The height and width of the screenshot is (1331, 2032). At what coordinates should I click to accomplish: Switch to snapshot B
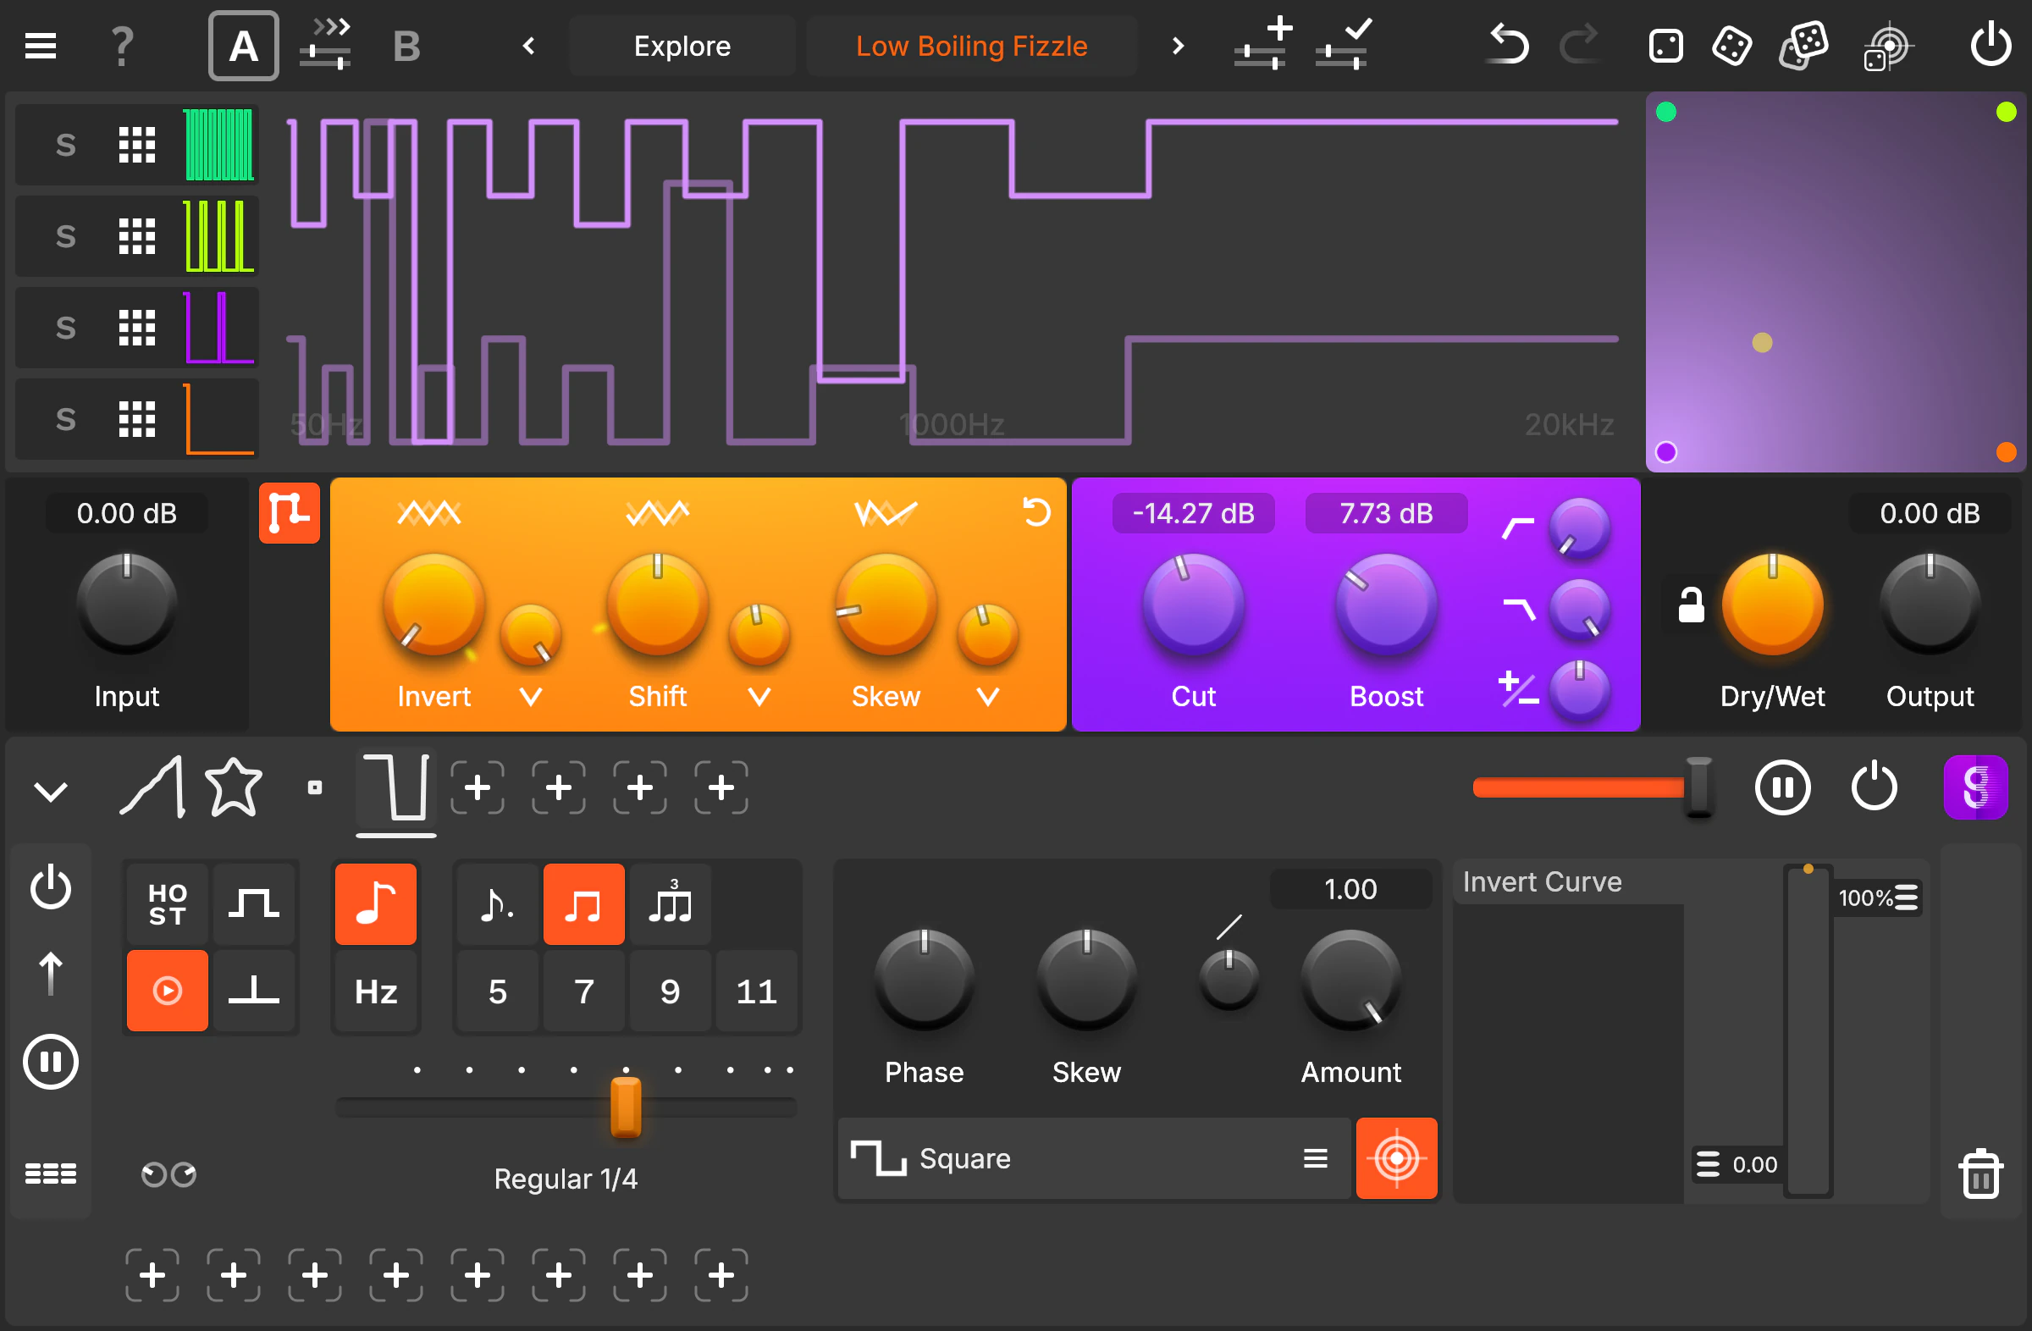coord(406,44)
